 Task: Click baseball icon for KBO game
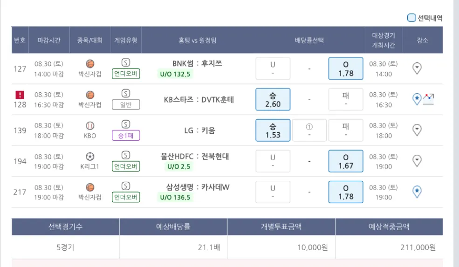click(90, 125)
